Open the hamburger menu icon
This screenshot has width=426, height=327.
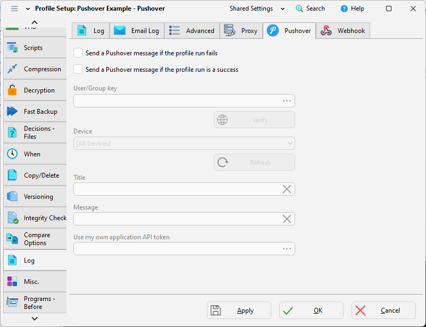coord(14,9)
